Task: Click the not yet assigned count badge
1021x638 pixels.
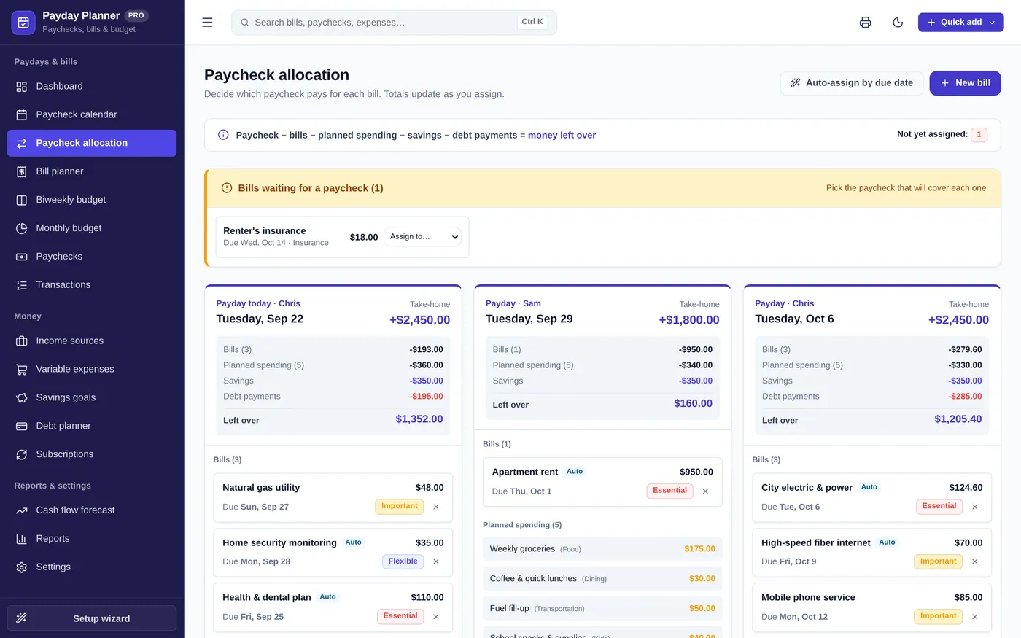Action: pos(979,134)
